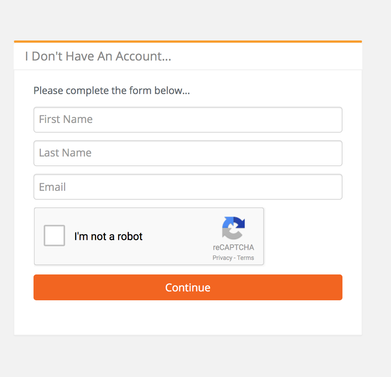Submit the form with Continue button
391x377 pixels.
[188, 287]
